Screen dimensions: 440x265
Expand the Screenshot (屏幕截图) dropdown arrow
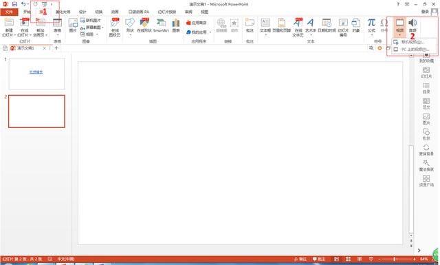[x=102, y=28]
